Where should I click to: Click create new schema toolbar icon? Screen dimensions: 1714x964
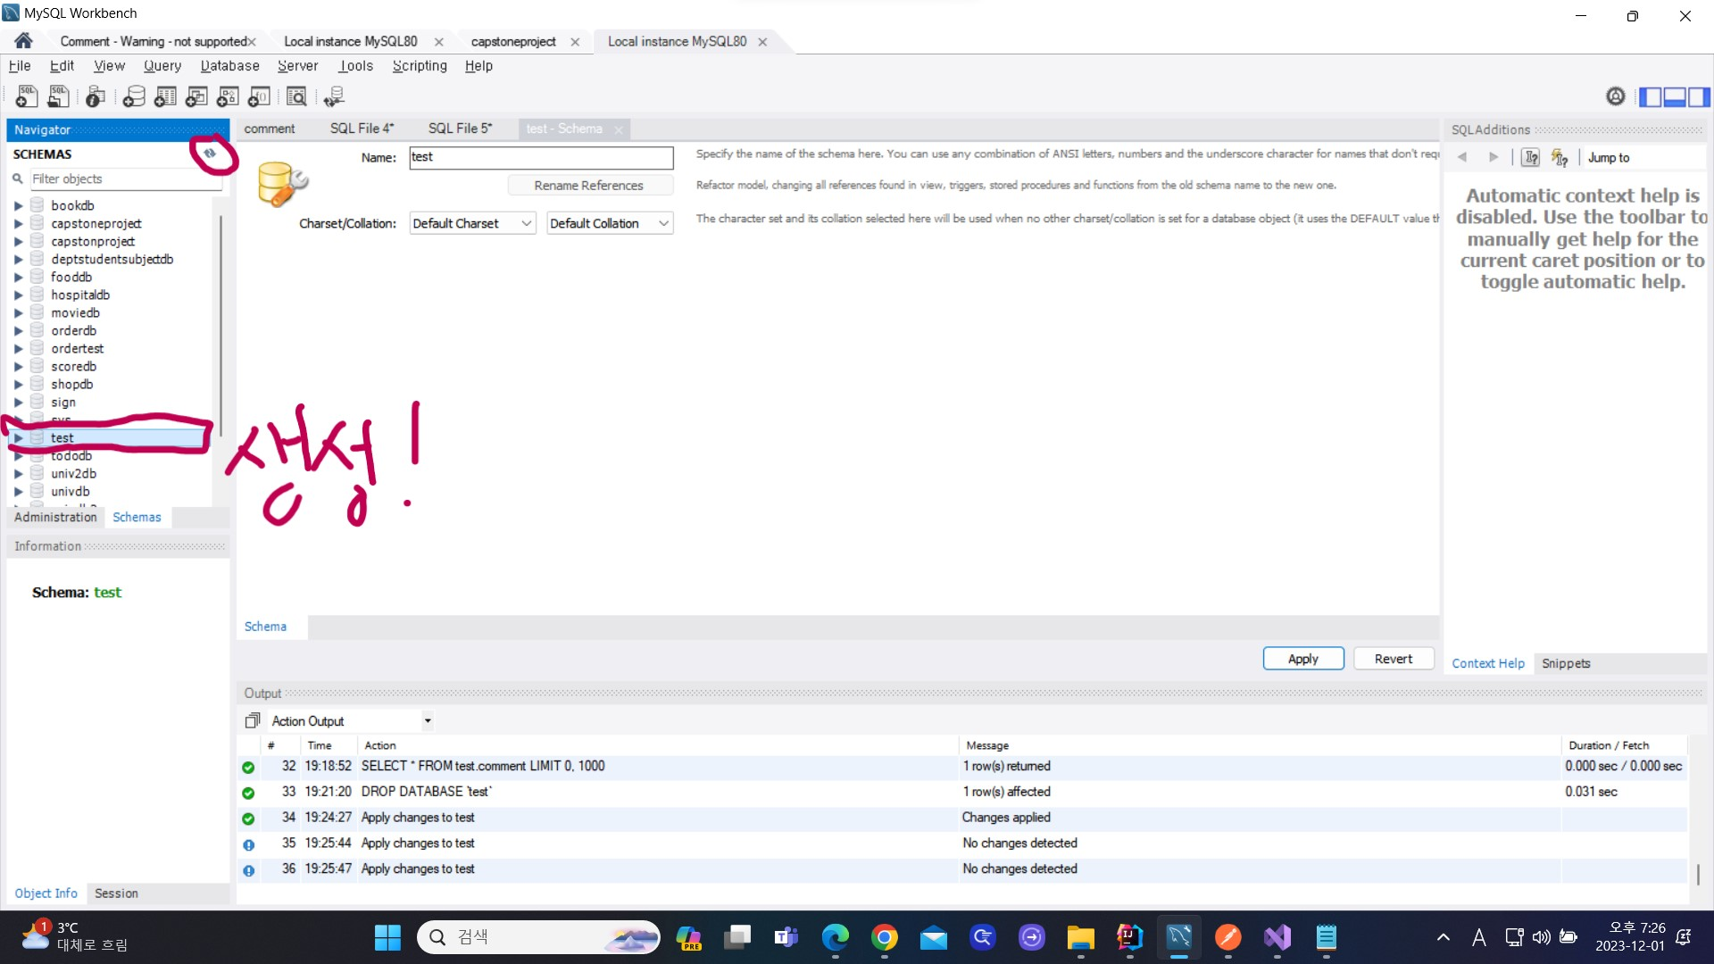134,96
